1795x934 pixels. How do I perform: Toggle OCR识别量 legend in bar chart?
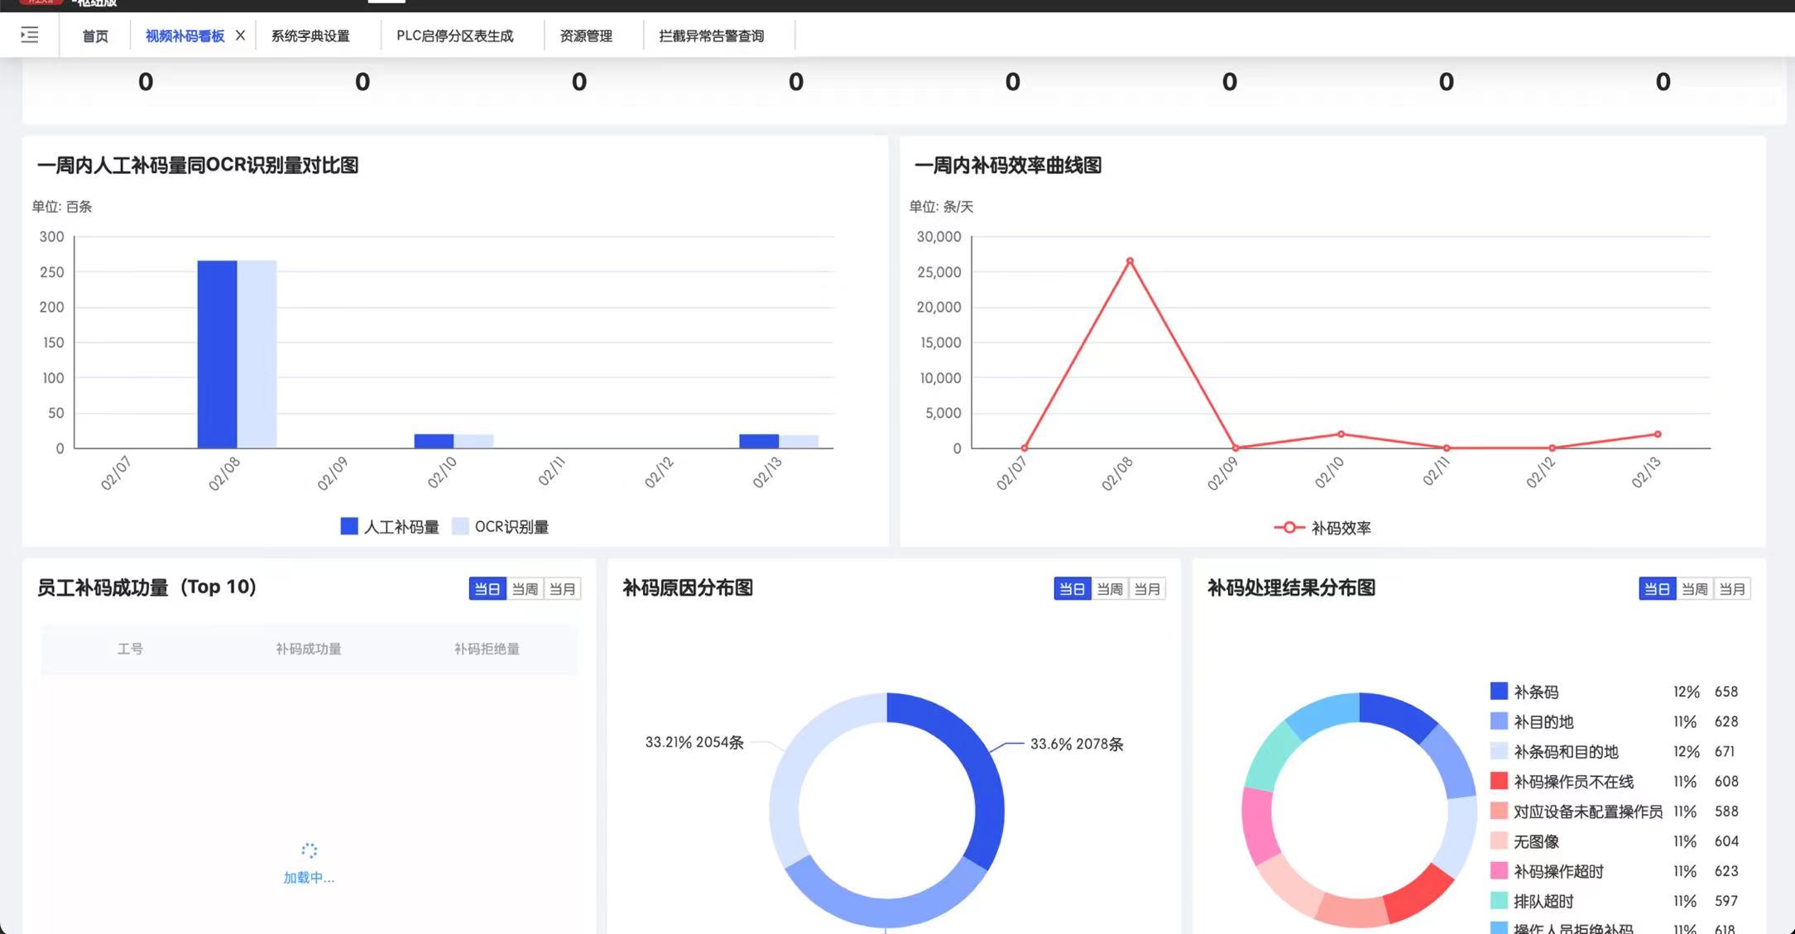click(x=501, y=527)
